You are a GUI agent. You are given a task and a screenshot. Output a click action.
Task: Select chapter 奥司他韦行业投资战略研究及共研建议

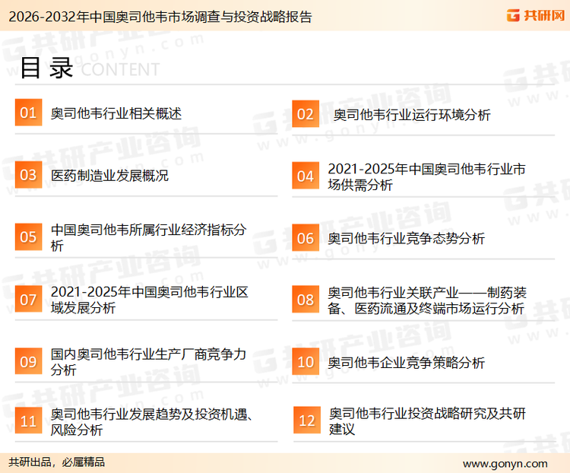tap(427, 421)
